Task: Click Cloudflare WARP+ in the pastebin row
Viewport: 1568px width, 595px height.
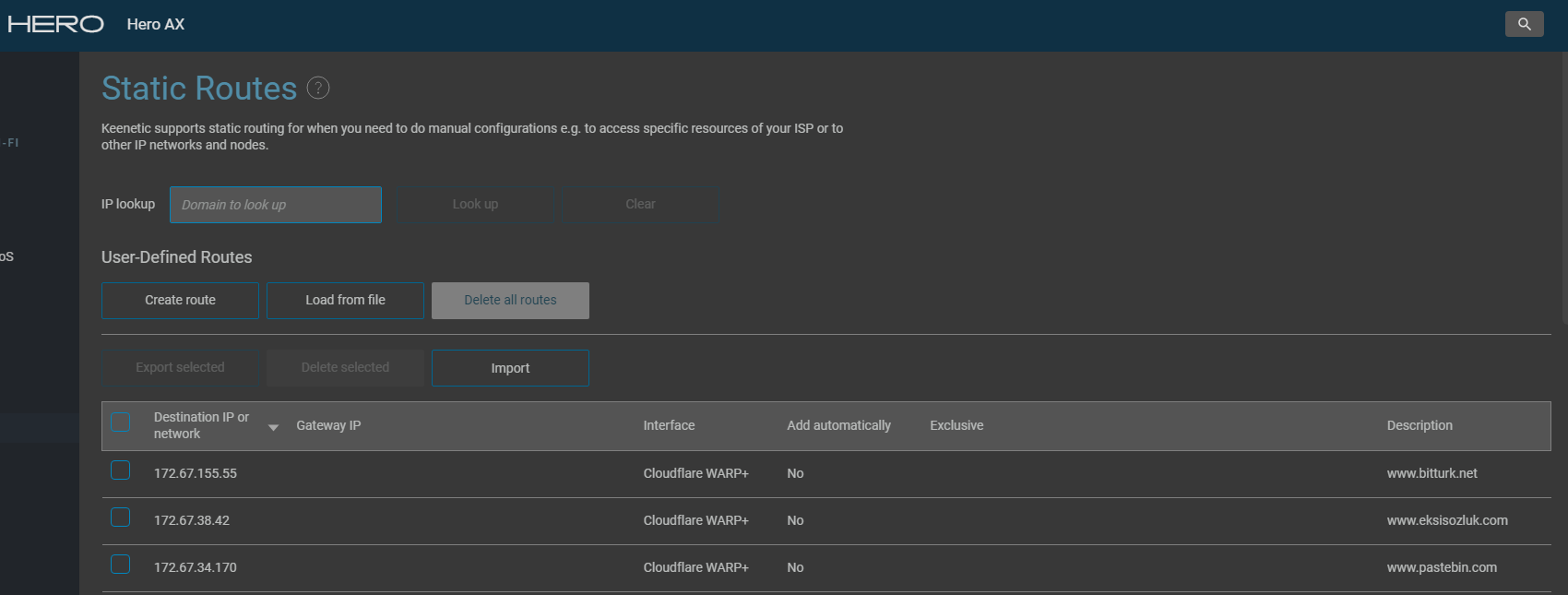Action: (x=695, y=567)
